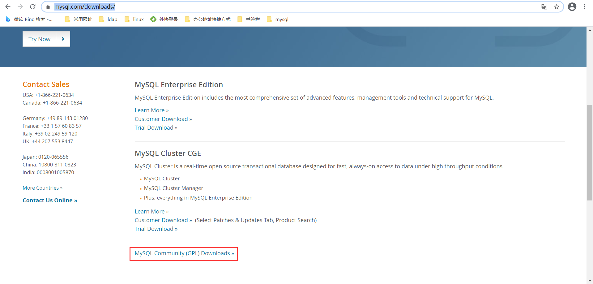Open Chrome three-dot menu

coord(584,6)
